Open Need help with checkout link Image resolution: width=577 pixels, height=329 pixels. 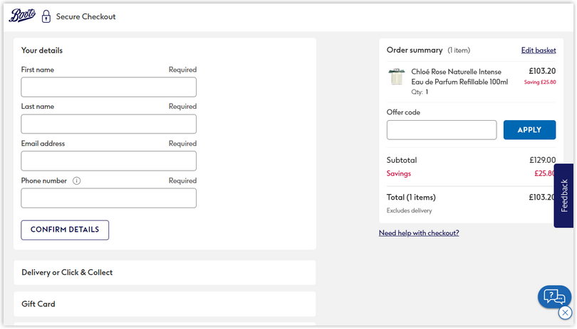(419, 233)
